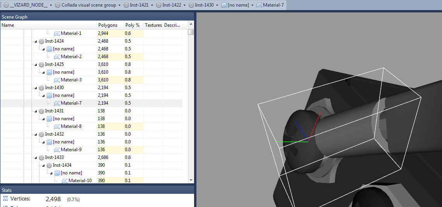Screen dimensions: 442x207
Task: Collapse [no name] node under Inst-1432
Action: pos(44,142)
